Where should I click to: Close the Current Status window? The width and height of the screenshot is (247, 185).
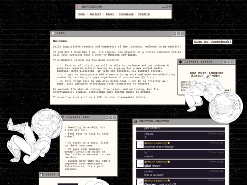pyautogui.click(x=233, y=62)
